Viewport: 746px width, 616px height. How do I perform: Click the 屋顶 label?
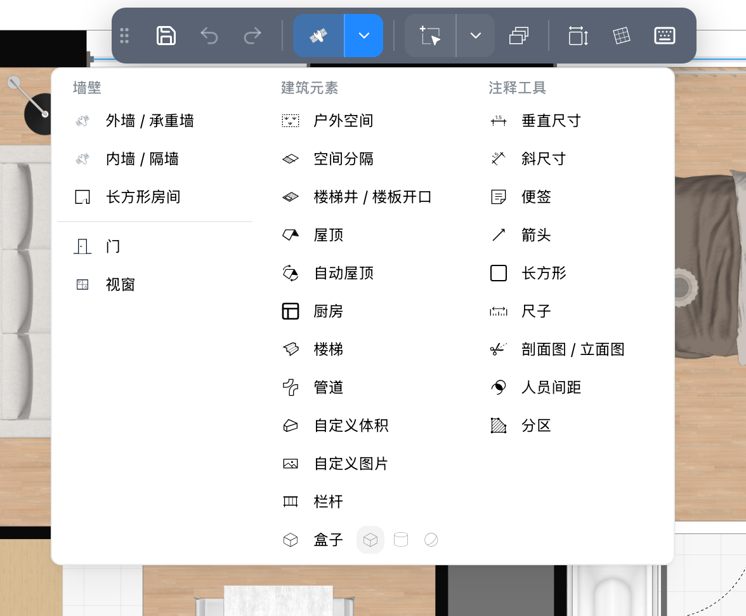tap(329, 235)
